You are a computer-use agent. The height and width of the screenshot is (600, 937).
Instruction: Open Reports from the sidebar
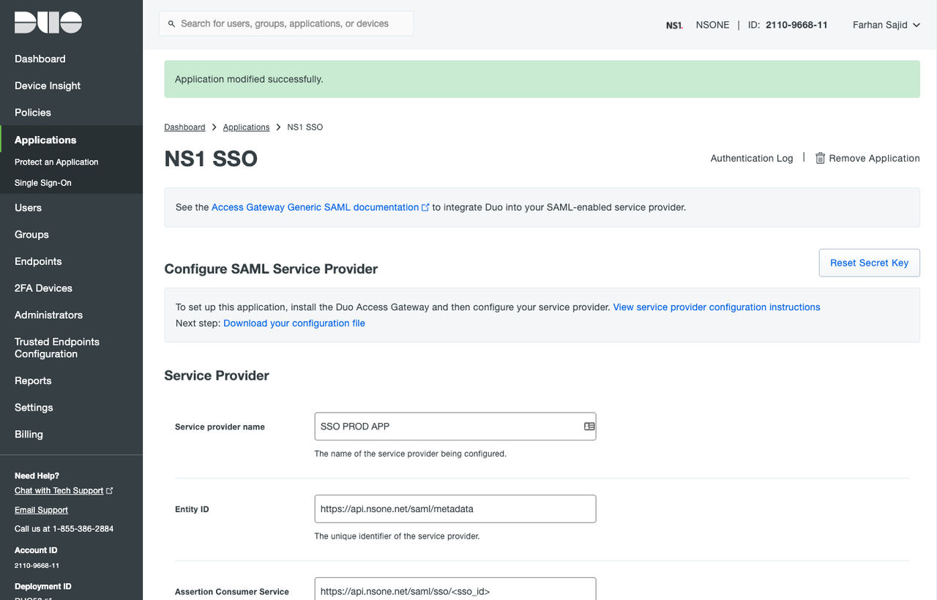click(x=33, y=381)
